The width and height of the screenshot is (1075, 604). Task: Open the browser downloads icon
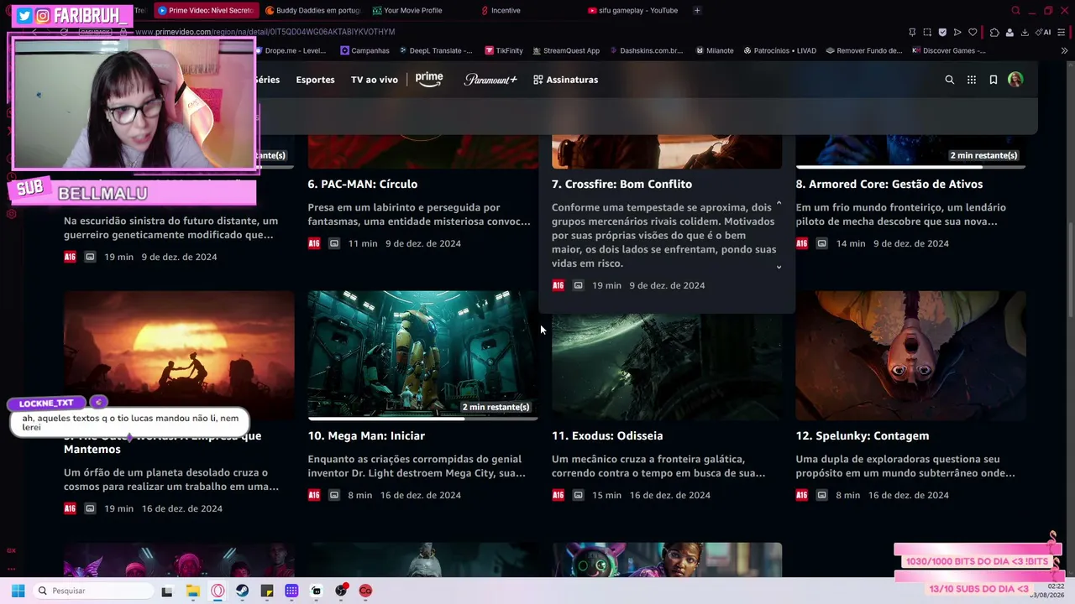click(1025, 32)
